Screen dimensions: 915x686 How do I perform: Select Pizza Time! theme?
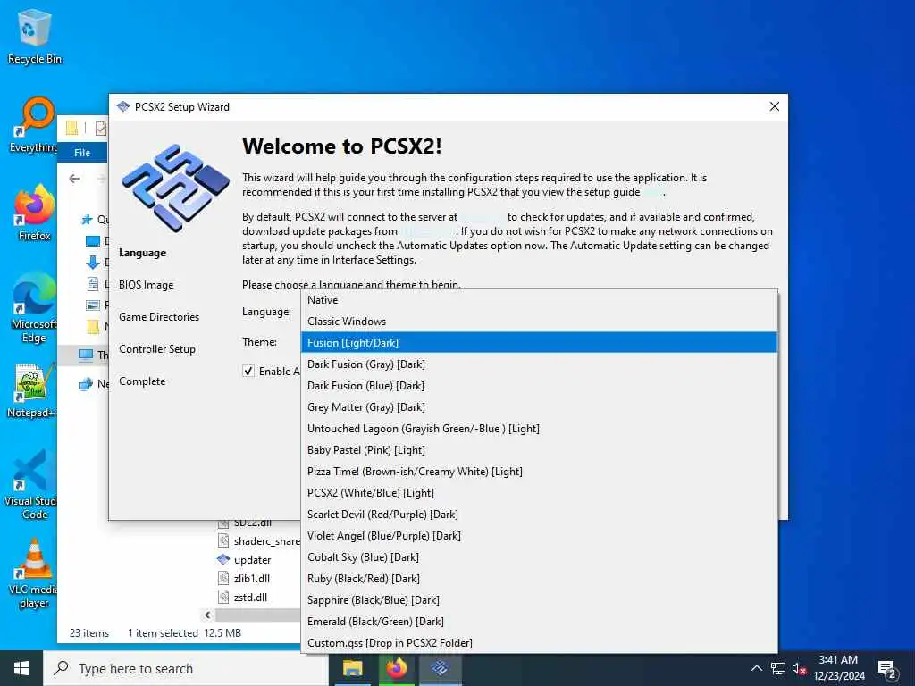coord(539,472)
